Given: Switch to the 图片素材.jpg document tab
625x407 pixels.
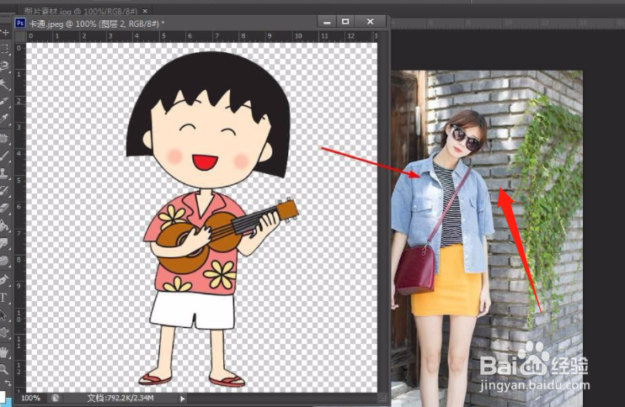Looking at the screenshot, I should click(x=81, y=11).
